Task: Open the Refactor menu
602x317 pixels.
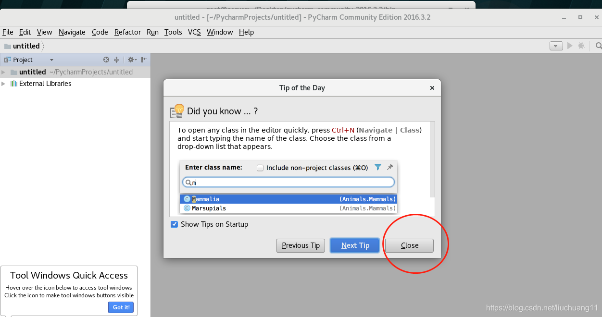Action: 127,32
